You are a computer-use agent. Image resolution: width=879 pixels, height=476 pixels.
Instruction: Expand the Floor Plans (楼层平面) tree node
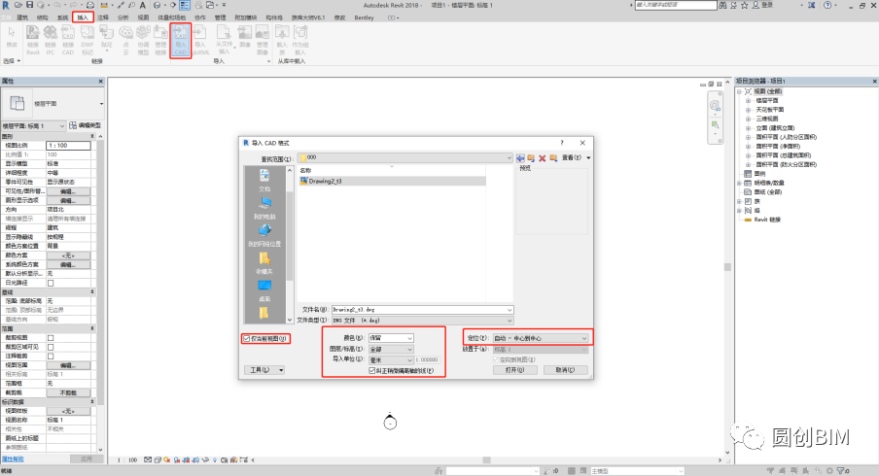(748, 101)
